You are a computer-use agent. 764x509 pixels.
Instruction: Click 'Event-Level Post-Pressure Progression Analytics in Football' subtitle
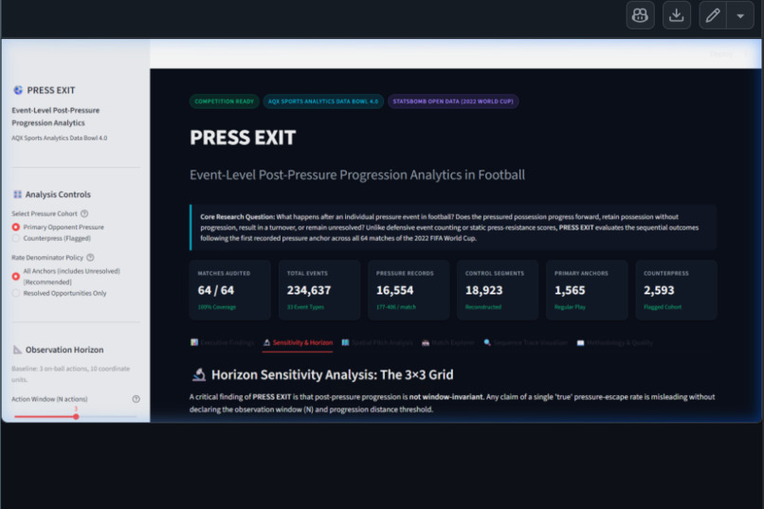click(357, 174)
